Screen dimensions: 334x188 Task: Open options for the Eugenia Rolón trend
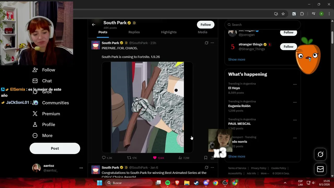(295, 102)
